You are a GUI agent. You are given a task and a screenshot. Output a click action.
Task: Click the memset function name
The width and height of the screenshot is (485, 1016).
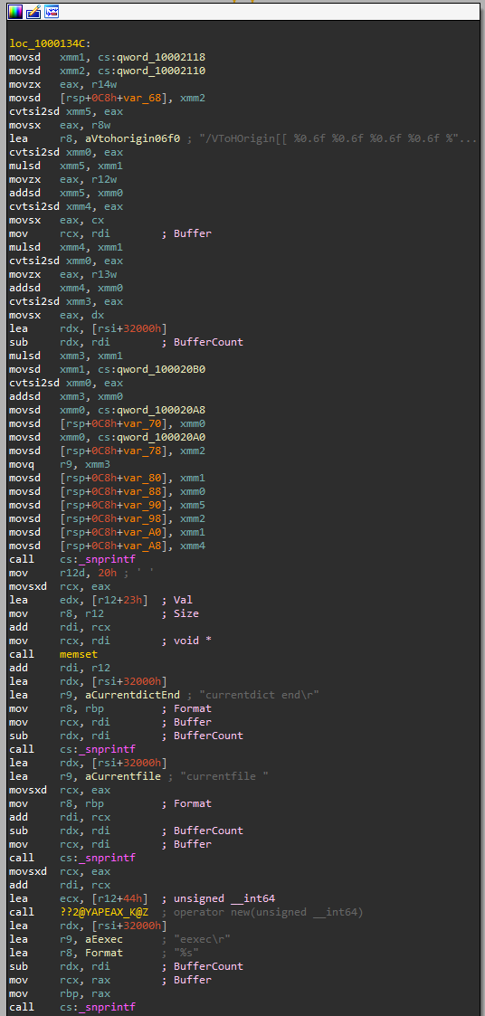(79, 654)
